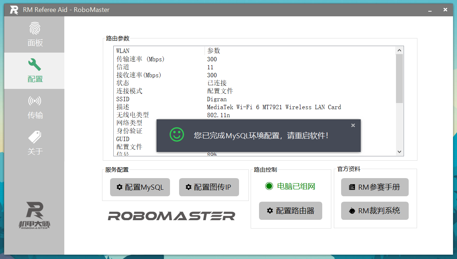457x259 pixels.
Task: Click the 关于 tag icon
Action: pyautogui.click(x=35, y=137)
